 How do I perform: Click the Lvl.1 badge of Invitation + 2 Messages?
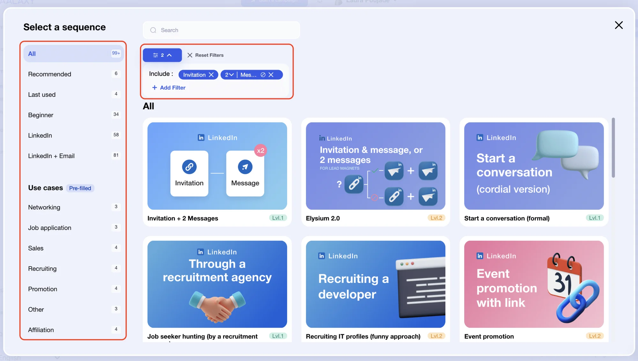pyautogui.click(x=278, y=218)
